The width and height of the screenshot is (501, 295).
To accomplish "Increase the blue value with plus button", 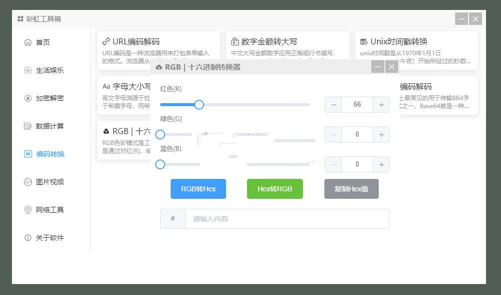I will coord(381,164).
